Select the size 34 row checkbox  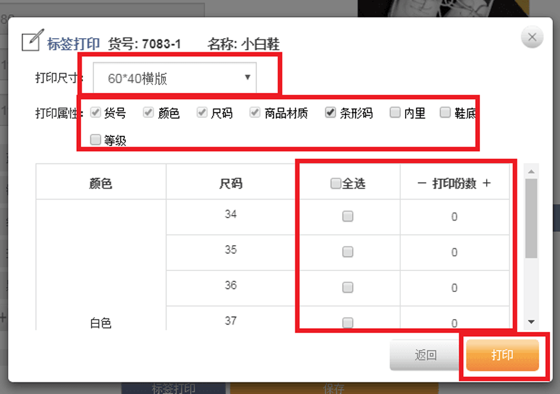[348, 216]
